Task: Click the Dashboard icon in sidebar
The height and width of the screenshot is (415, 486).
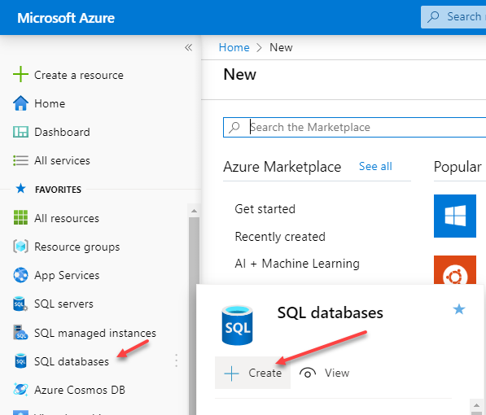Action: click(20, 132)
